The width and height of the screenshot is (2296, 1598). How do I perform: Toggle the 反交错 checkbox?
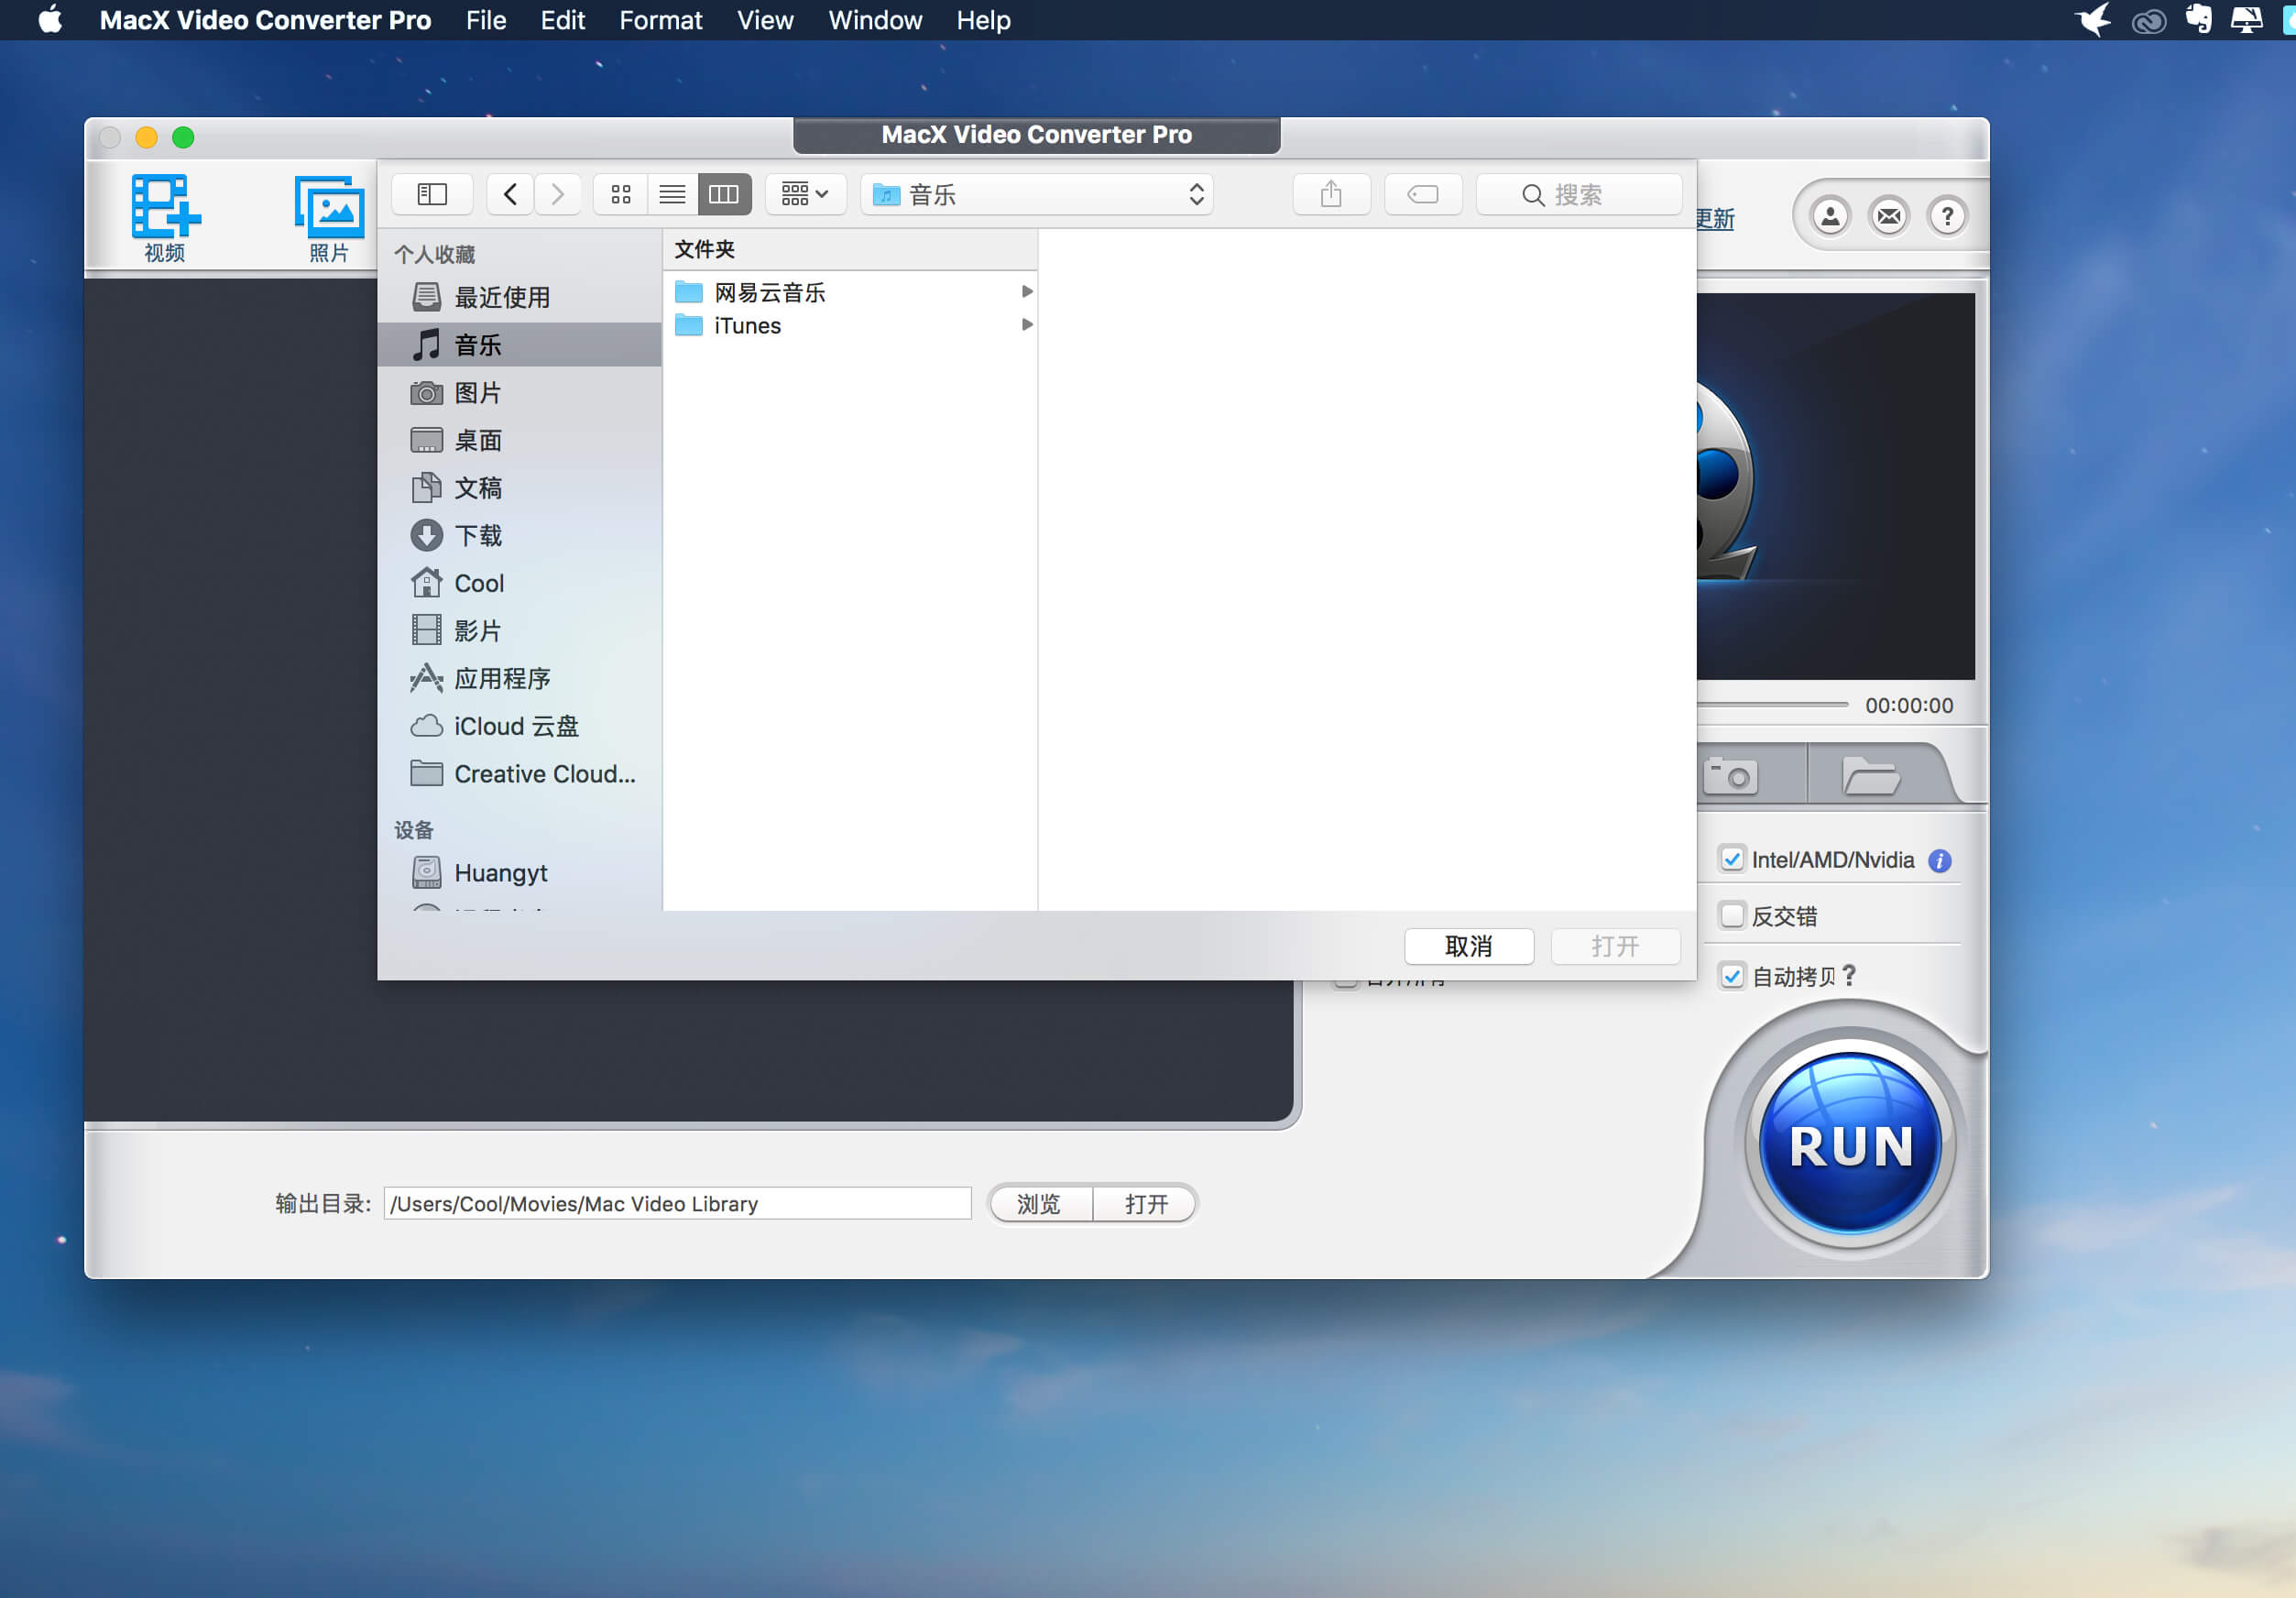1732,915
